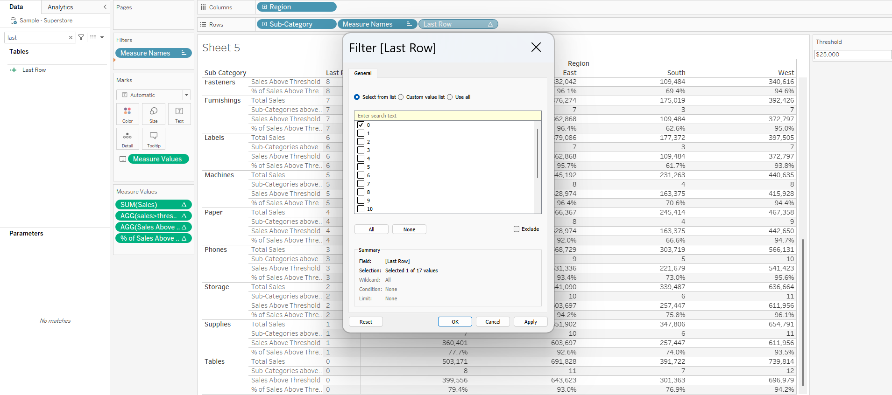The width and height of the screenshot is (892, 395).
Task: Check value 2 in the filter list
Action: point(361,142)
